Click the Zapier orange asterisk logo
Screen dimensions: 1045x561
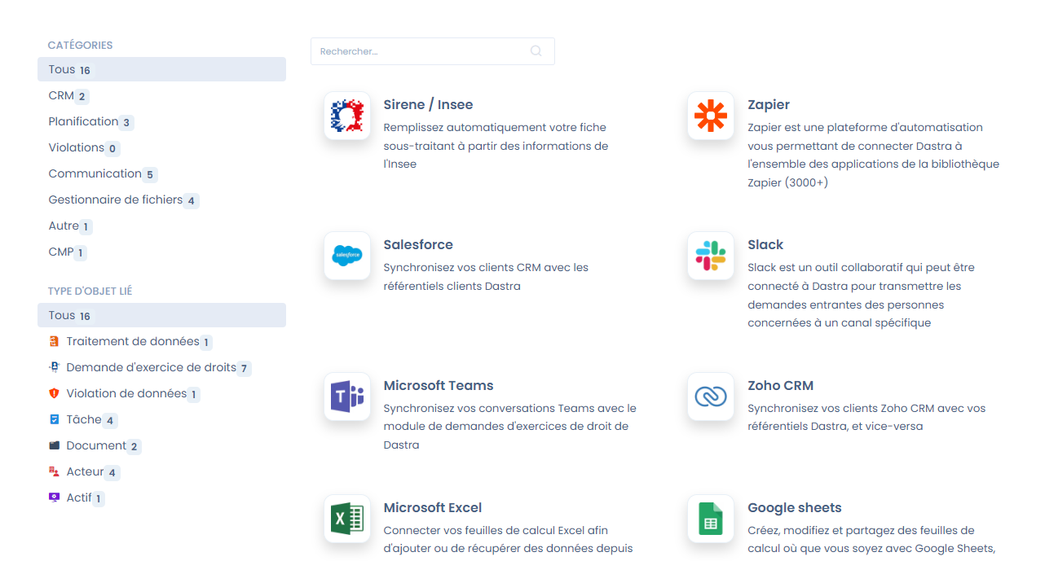[711, 116]
